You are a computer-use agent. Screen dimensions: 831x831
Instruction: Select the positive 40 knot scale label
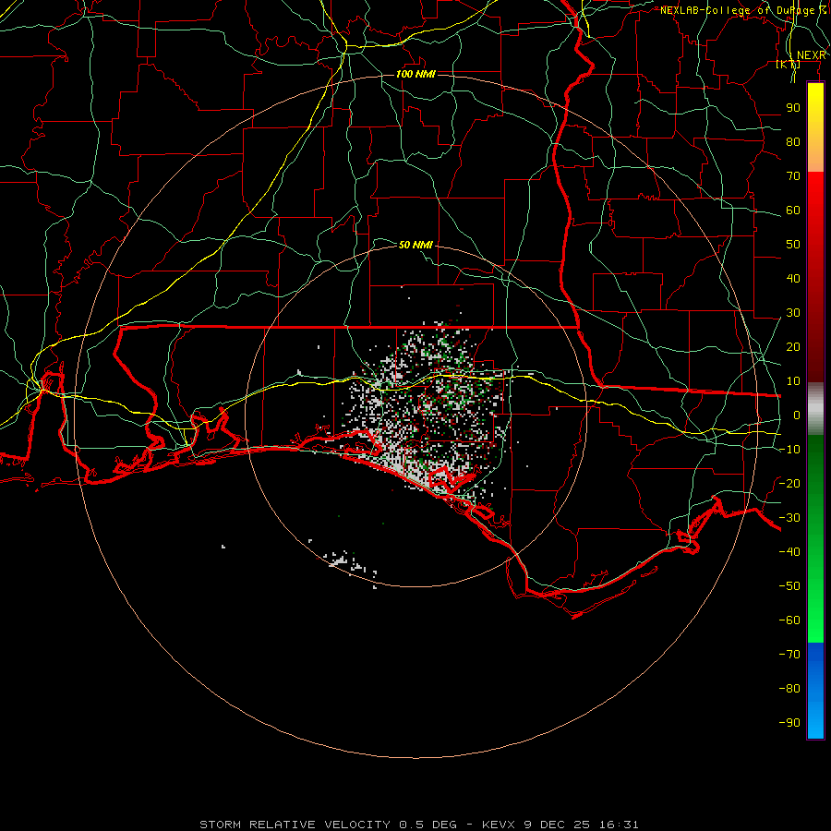coord(793,279)
